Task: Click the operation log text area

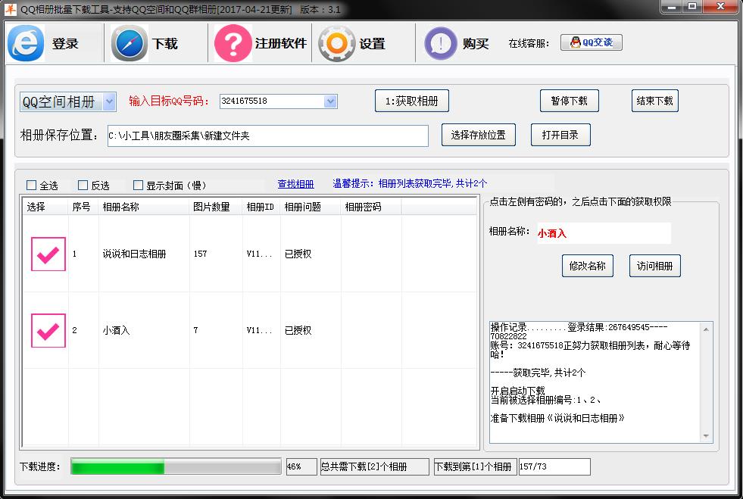Action: click(595, 382)
